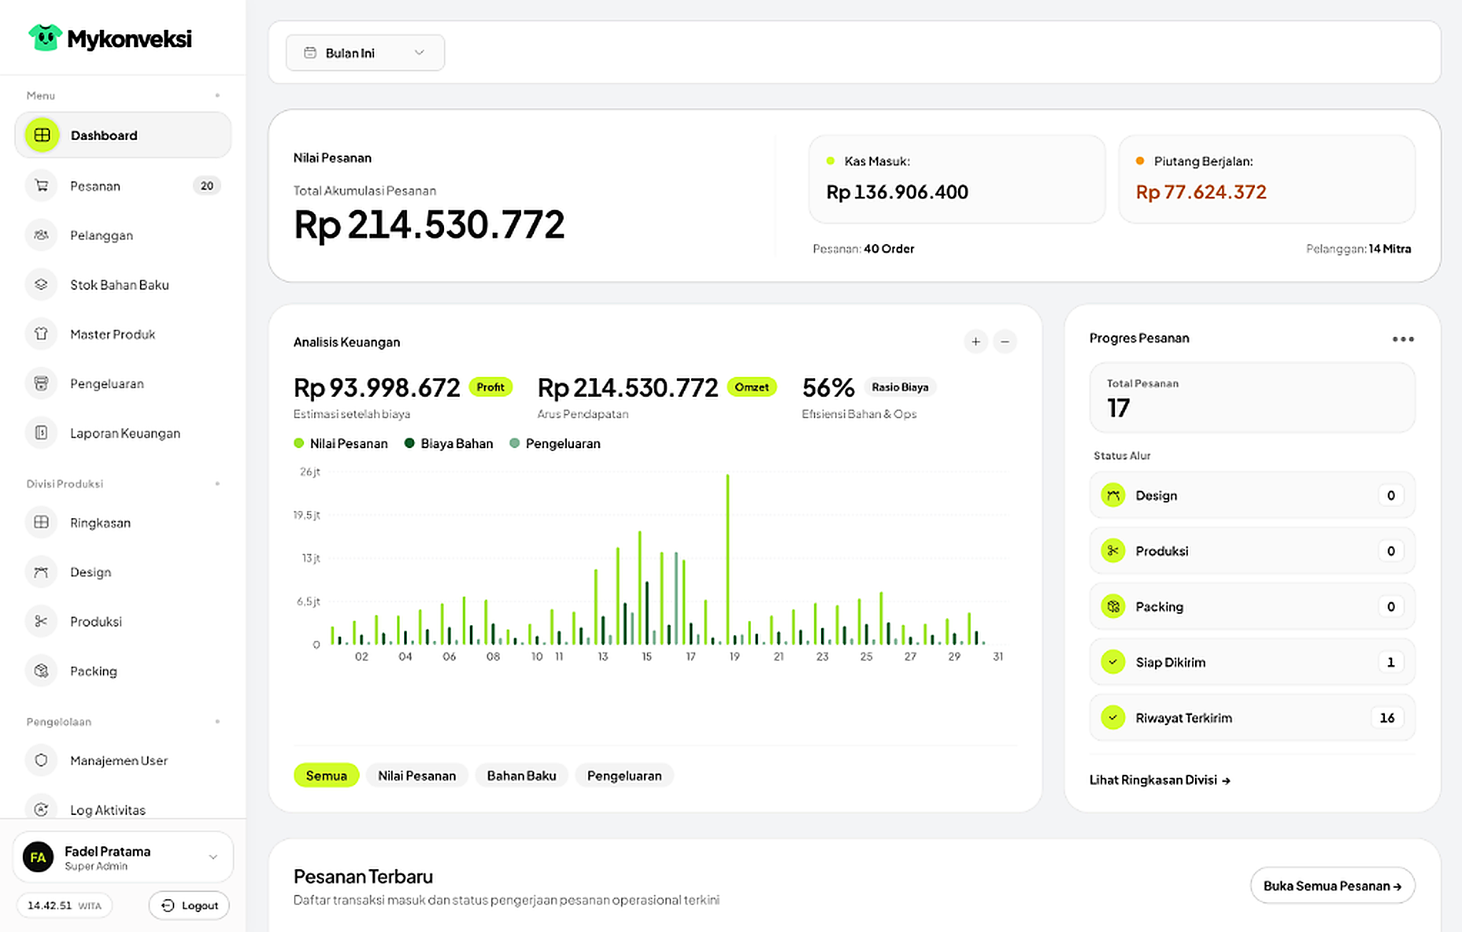
Task: Click the Laporan Keuangan document icon
Action: tap(41, 432)
